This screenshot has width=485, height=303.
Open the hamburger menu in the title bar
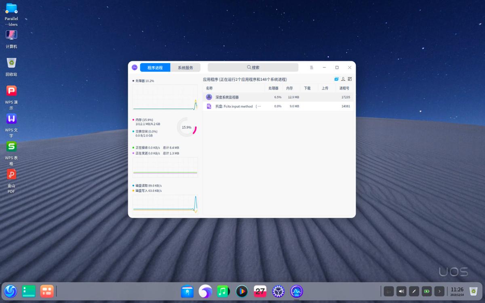tap(312, 67)
